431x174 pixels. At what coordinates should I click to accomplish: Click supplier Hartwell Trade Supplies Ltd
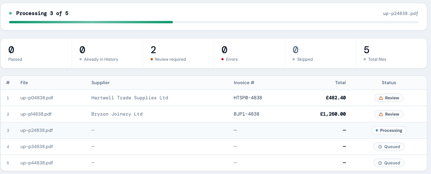point(130,98)
